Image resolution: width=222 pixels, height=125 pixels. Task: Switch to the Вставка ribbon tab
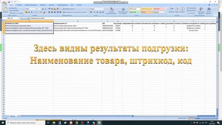[19, 5]
